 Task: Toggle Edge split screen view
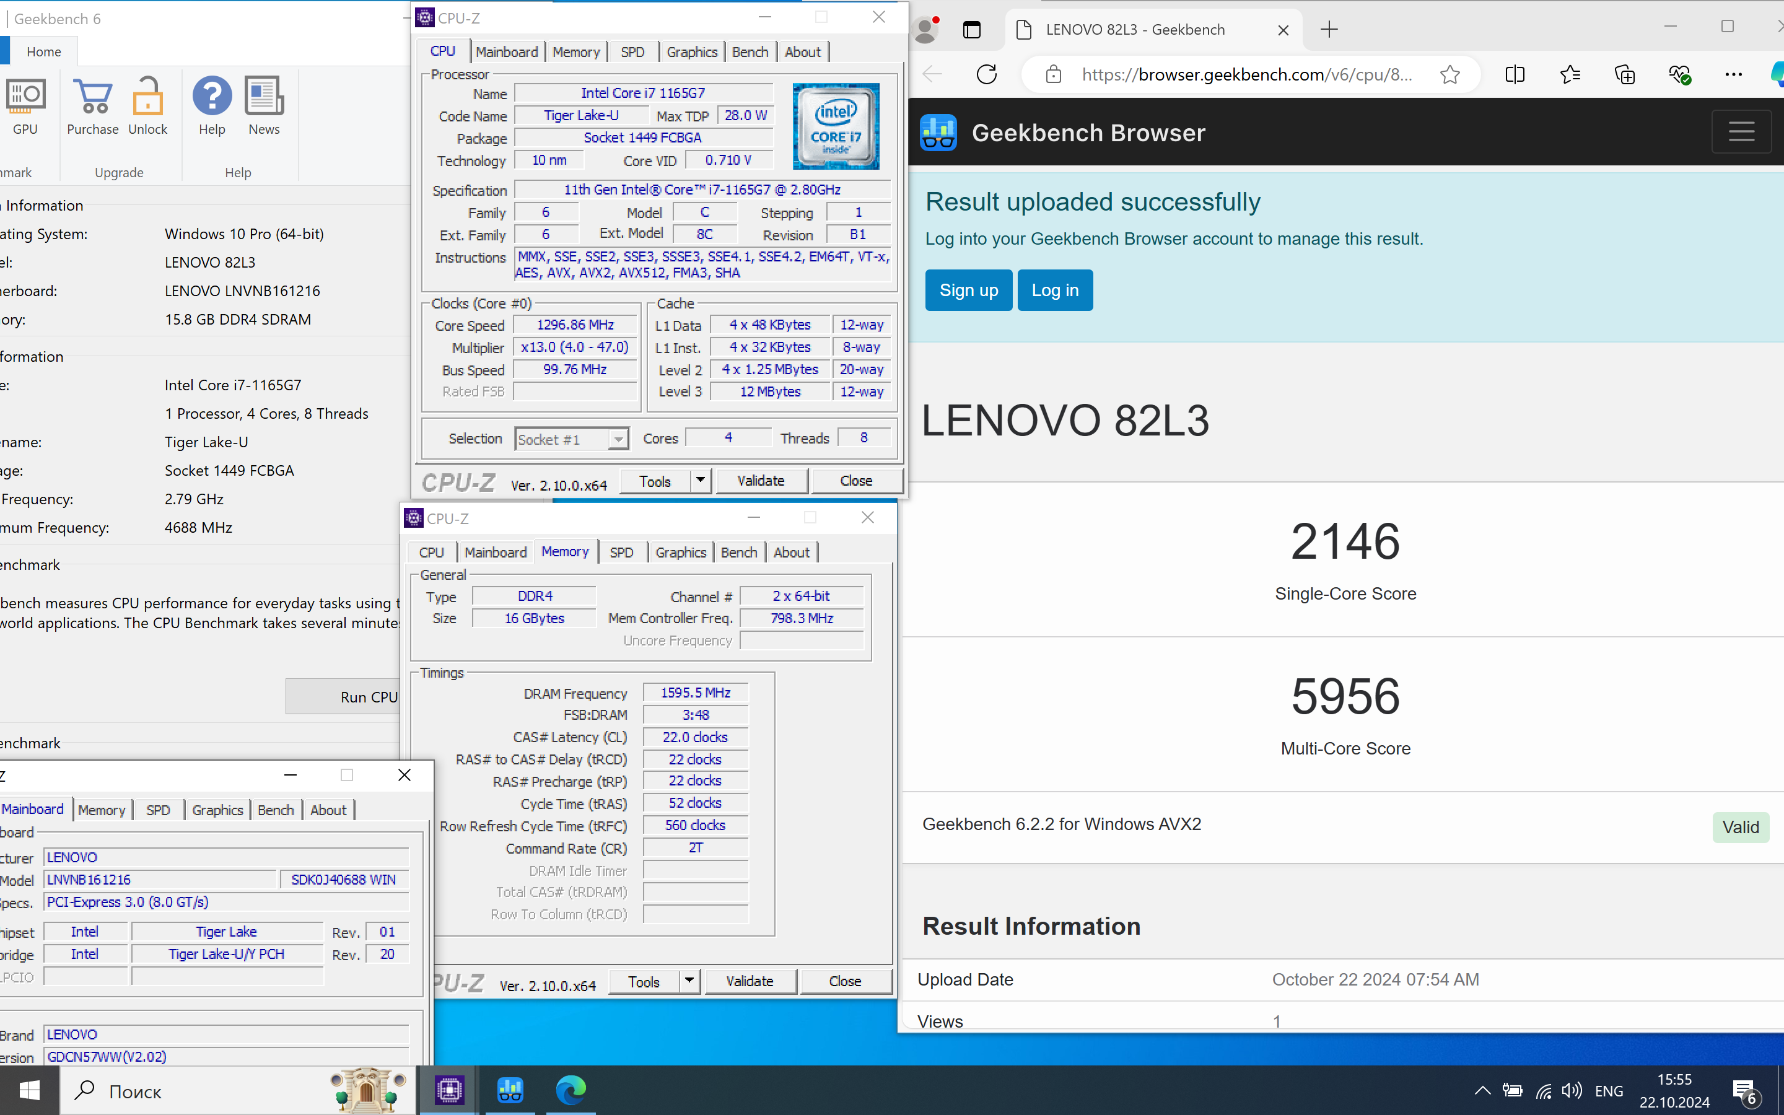[1515, 74]
